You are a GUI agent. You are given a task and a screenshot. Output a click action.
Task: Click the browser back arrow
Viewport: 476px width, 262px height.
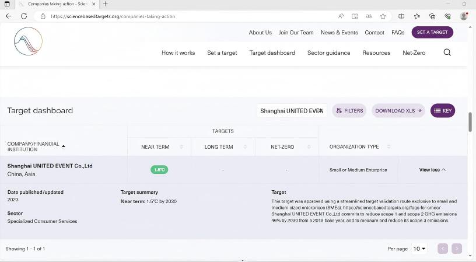(9, 16)
